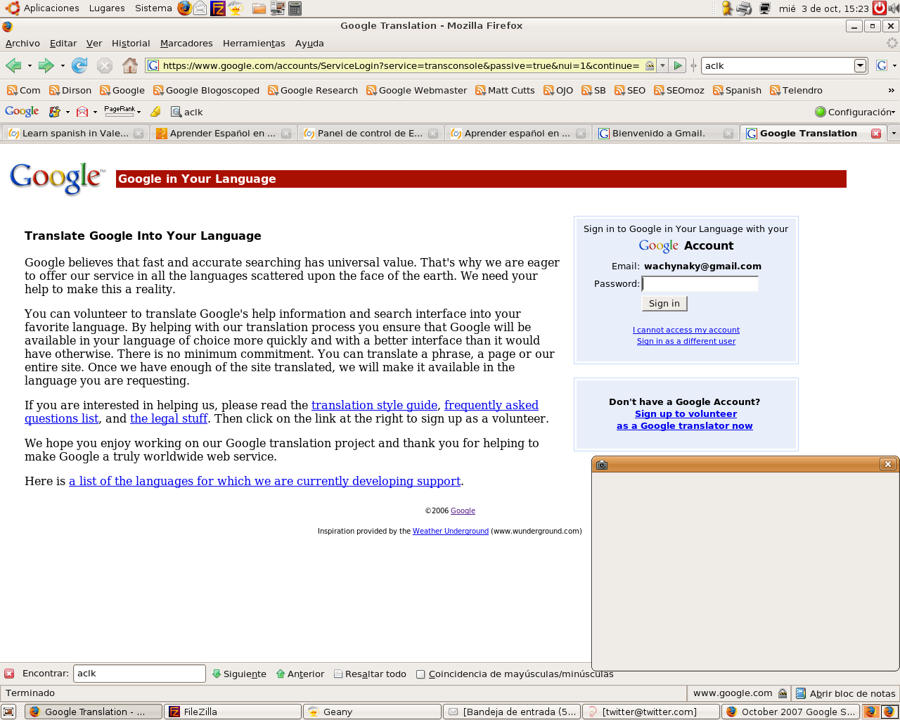
Task: Click Resaltar todo highlight button
Action: click(370, 674)
